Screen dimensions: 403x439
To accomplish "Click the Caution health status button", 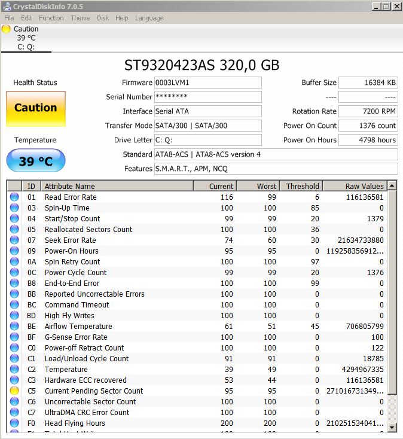I will [x=36, y=109].
